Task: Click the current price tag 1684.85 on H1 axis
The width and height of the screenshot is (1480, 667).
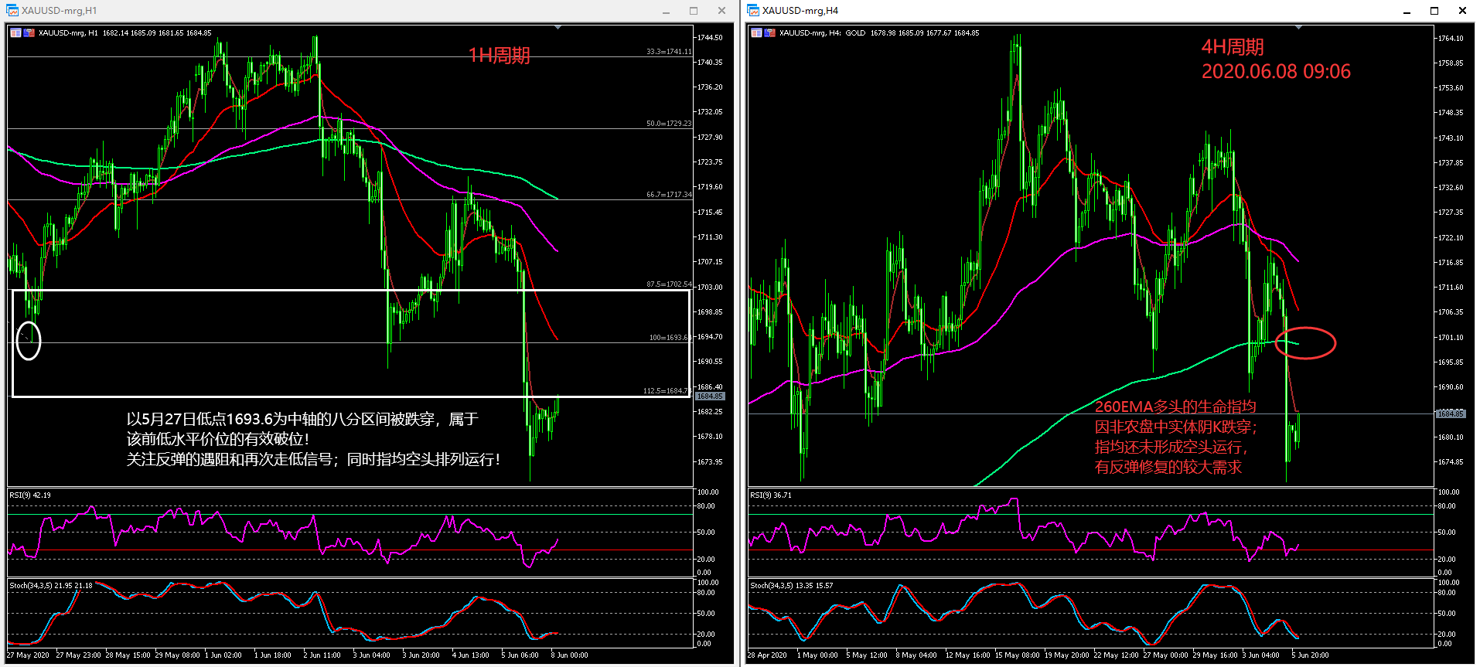Action: click(x=710, y=396)
